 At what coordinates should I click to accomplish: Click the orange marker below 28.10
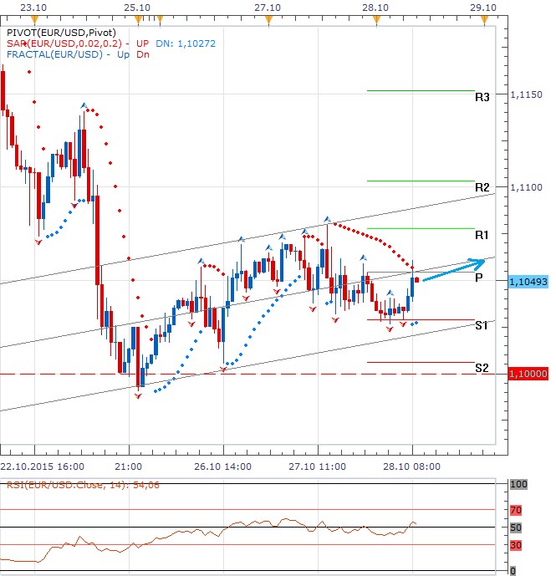(376, 18)
